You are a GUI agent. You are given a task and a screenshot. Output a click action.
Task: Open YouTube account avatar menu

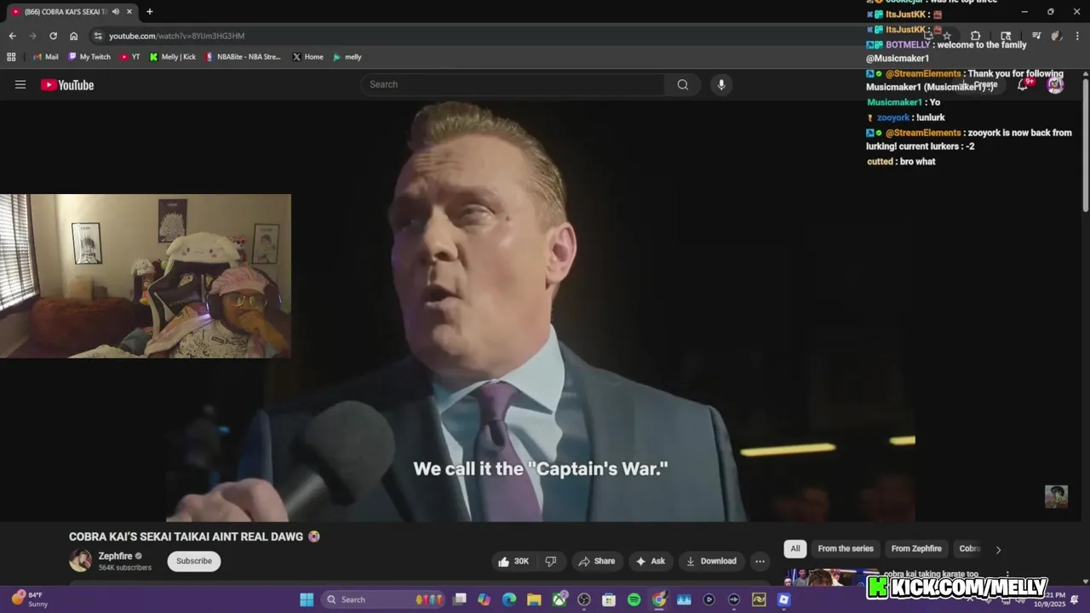pyautogui.click(x=1055, y=84)
